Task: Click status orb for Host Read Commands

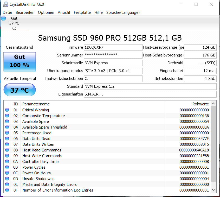Action: click(7, 150)
